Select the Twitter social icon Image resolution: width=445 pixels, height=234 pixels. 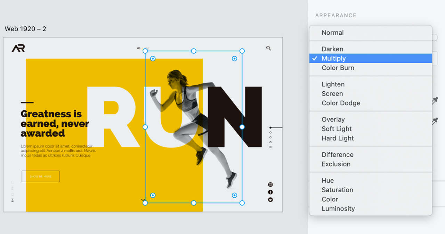[x=271, y=200]
